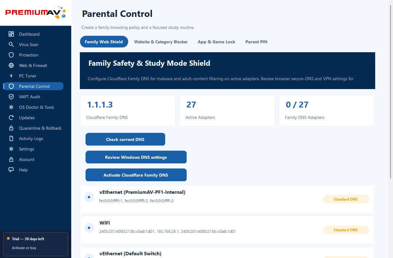Viewport: 393px width, 258px height.
Task: Click the Virus Scan magnifier icon
Action: [11, 45]
